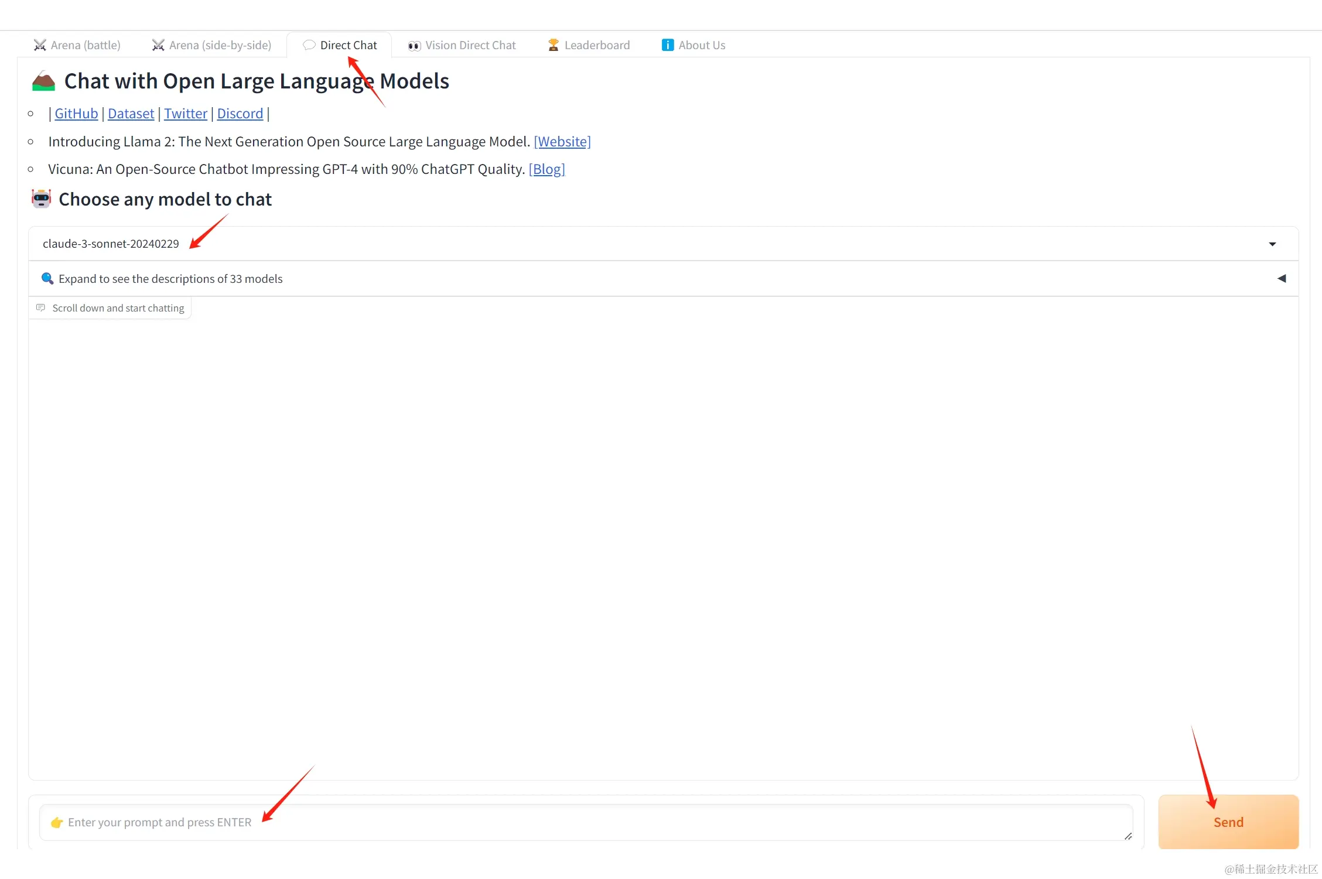Open the Dataset link
Viewport: 1322px width, 879px height.
(x=131, y=114)
